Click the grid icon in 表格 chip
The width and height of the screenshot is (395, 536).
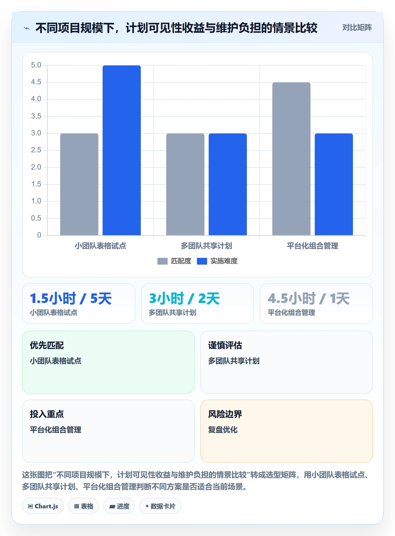click(76, 506)
